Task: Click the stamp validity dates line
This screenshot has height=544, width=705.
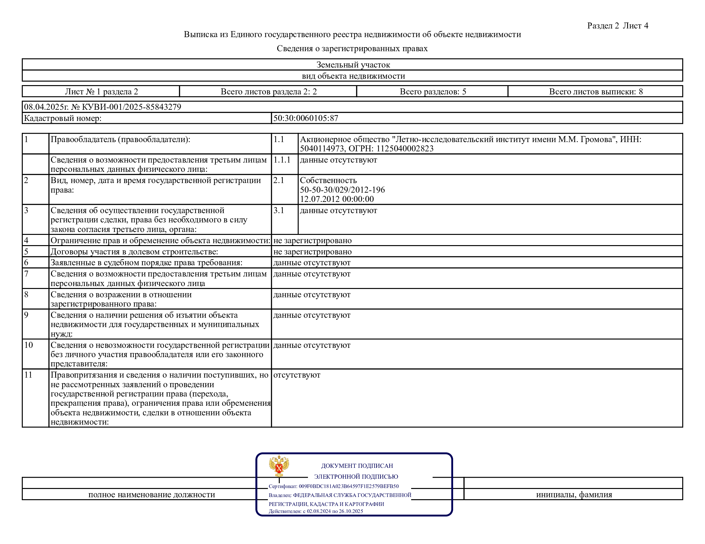Action: point(316,511)
